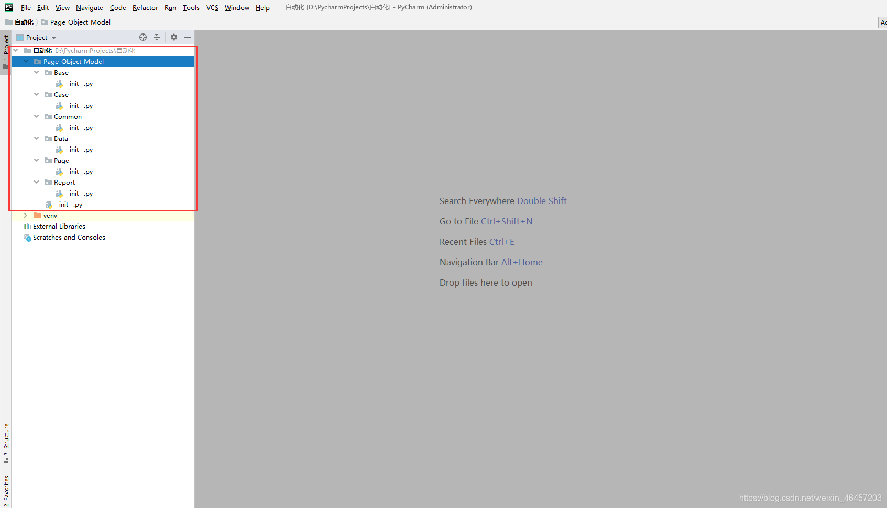Select __init__.py under Common
The height and width of the screenshot is (508, 887).
pos(79,128)
